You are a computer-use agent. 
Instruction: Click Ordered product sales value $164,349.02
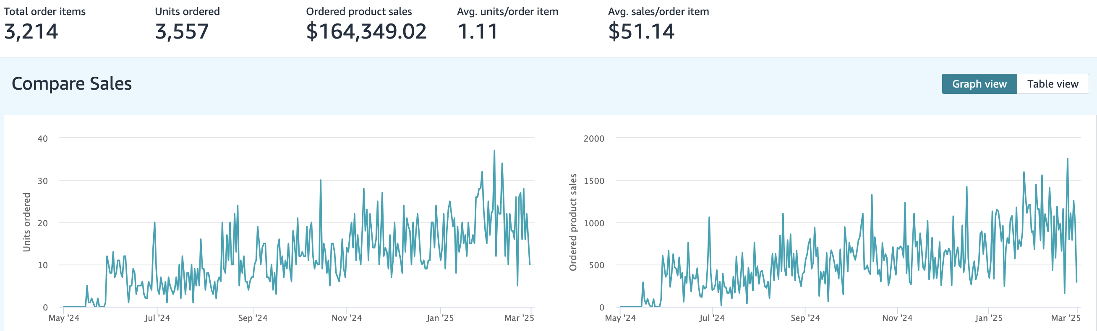click(366, 31)
